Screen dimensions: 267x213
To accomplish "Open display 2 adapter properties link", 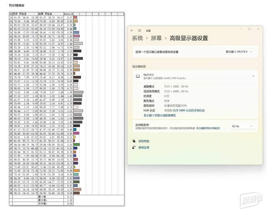I will tap(160, 115).
